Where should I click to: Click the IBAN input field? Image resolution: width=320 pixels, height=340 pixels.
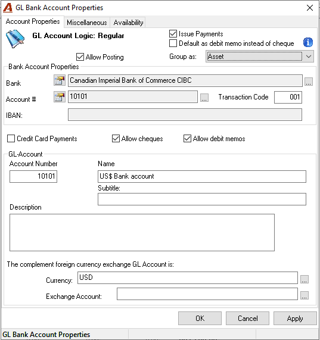point(185,115)
